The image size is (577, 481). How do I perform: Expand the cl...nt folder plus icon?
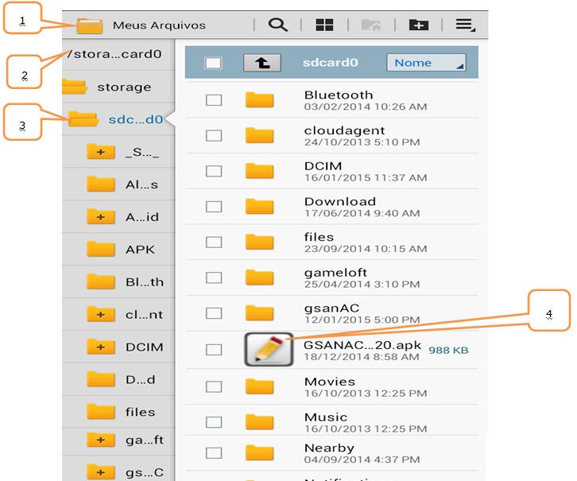click(x=101, y=314)
